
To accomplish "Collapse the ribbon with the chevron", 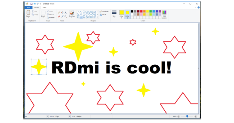I will 195,7.
